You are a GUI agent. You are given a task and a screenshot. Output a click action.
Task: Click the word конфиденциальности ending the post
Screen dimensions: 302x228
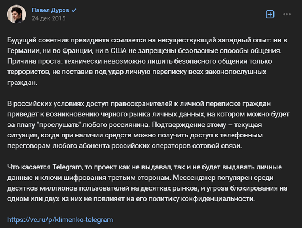[x=218, y=198]
